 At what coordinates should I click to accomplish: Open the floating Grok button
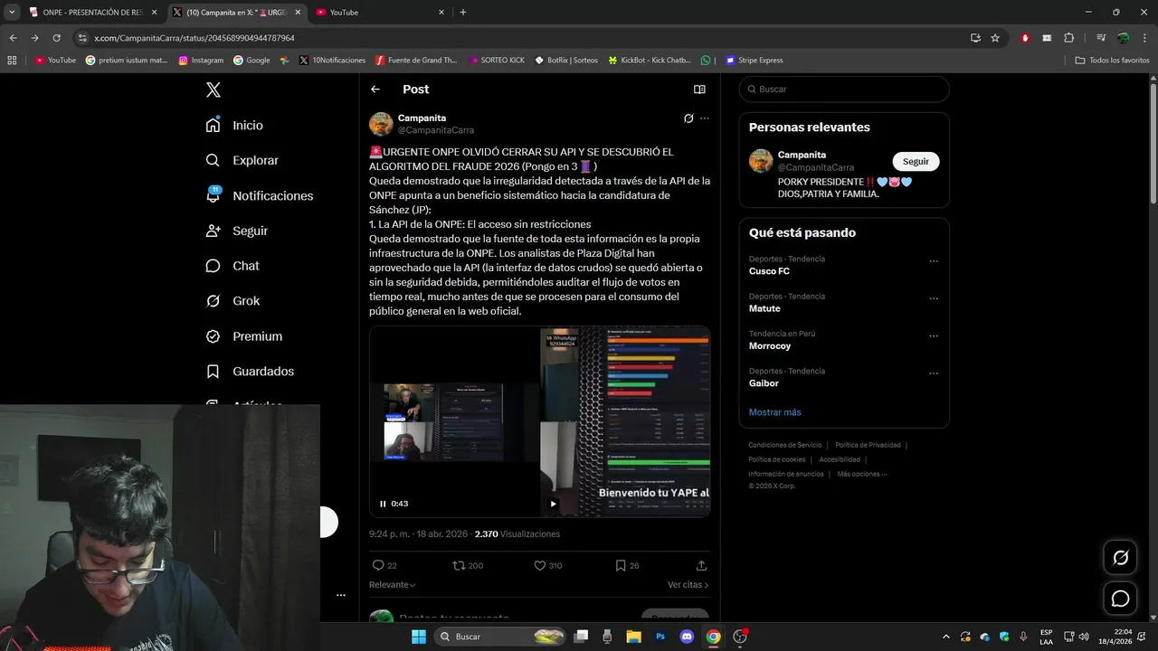click(x=1120, y=558)
